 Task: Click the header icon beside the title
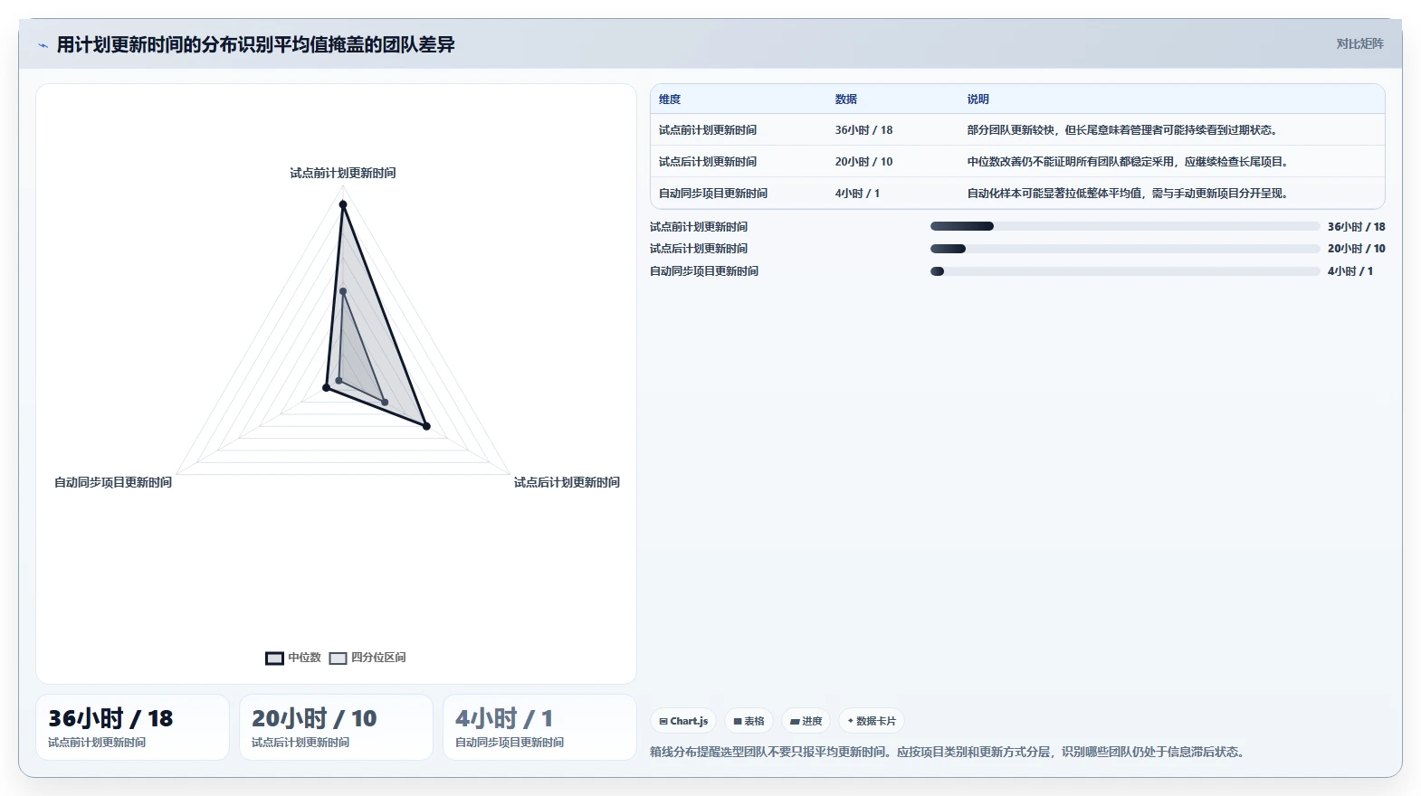coord(43,45)
